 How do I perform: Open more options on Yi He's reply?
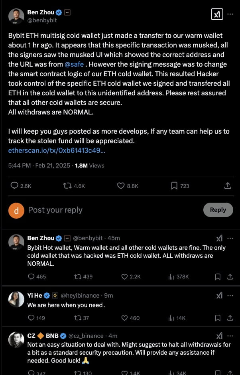pos(230,296)
